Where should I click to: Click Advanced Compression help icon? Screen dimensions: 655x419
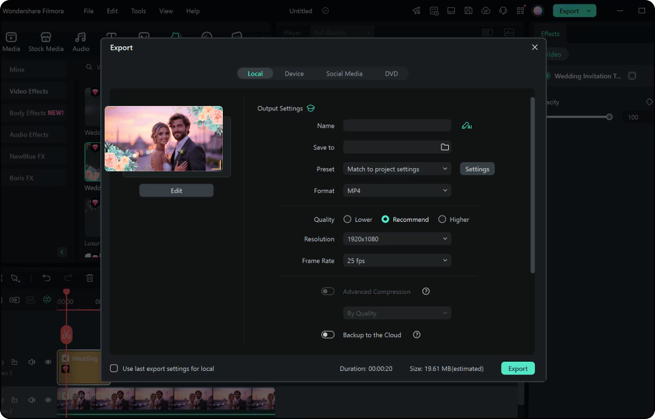[x=425, y=291]
